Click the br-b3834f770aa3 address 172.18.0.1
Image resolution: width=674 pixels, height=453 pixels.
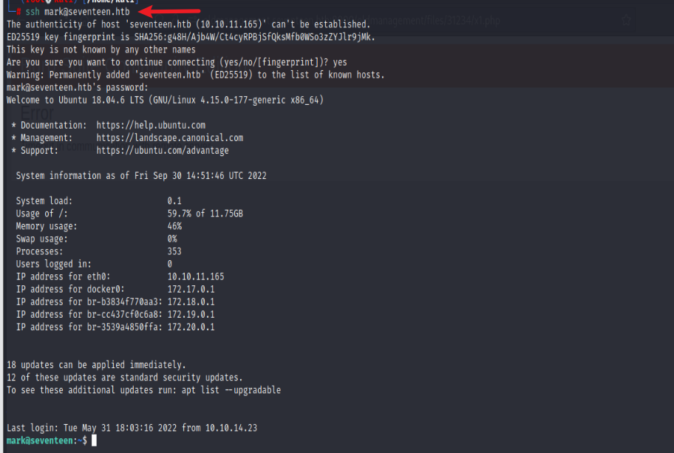[191, 302]
